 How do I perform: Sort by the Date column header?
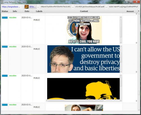click(x=27, y=11)
